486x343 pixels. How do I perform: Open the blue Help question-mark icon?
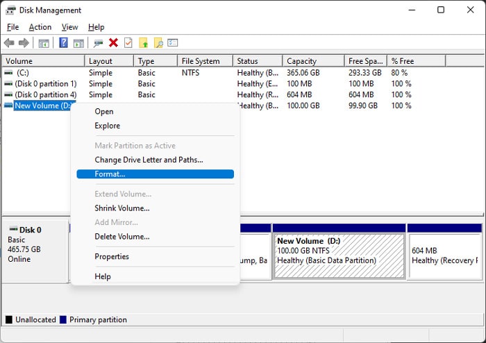pyautogui.click(x=63, y=43)
